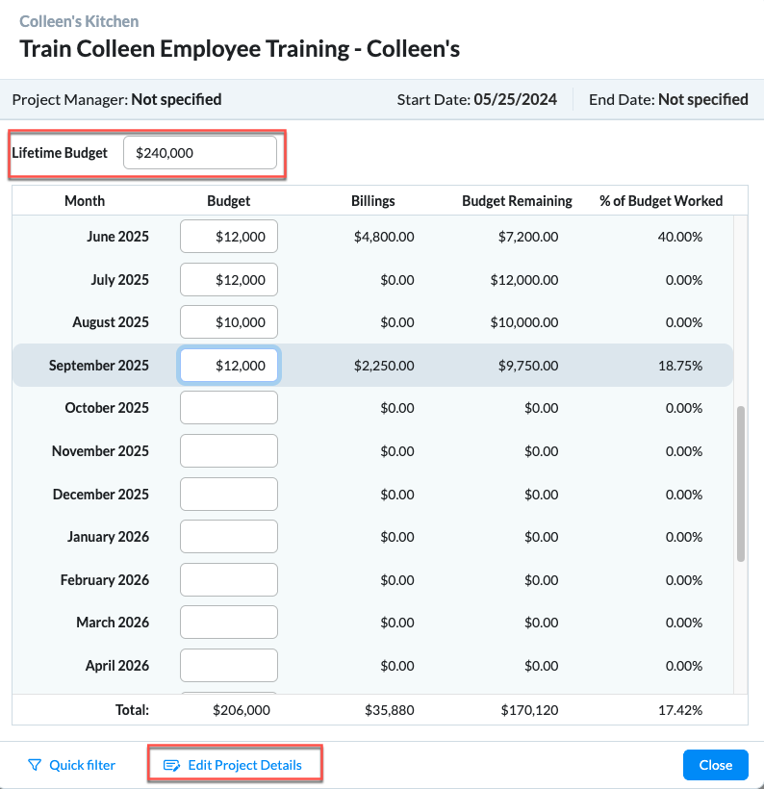Image resolution: width=764 pixels, height=789 pixels.
Task: Click the $7,200.00 budget remaining value
Action: [528, 237]
